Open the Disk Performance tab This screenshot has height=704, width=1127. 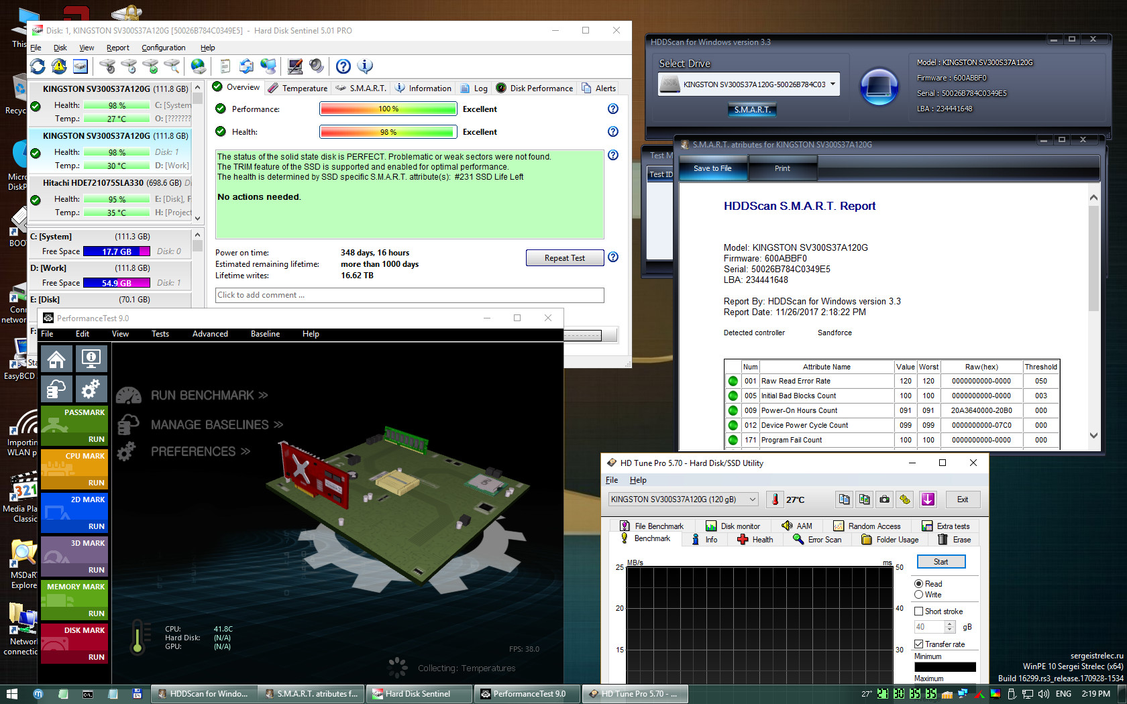click(x=535, y=89)
